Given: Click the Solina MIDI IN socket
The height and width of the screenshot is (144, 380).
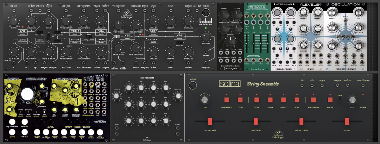Looking at the screenshot, I should tap(193, 85).
